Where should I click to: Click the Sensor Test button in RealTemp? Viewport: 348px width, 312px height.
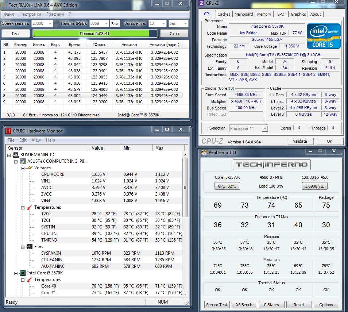(x=217, y=305)
